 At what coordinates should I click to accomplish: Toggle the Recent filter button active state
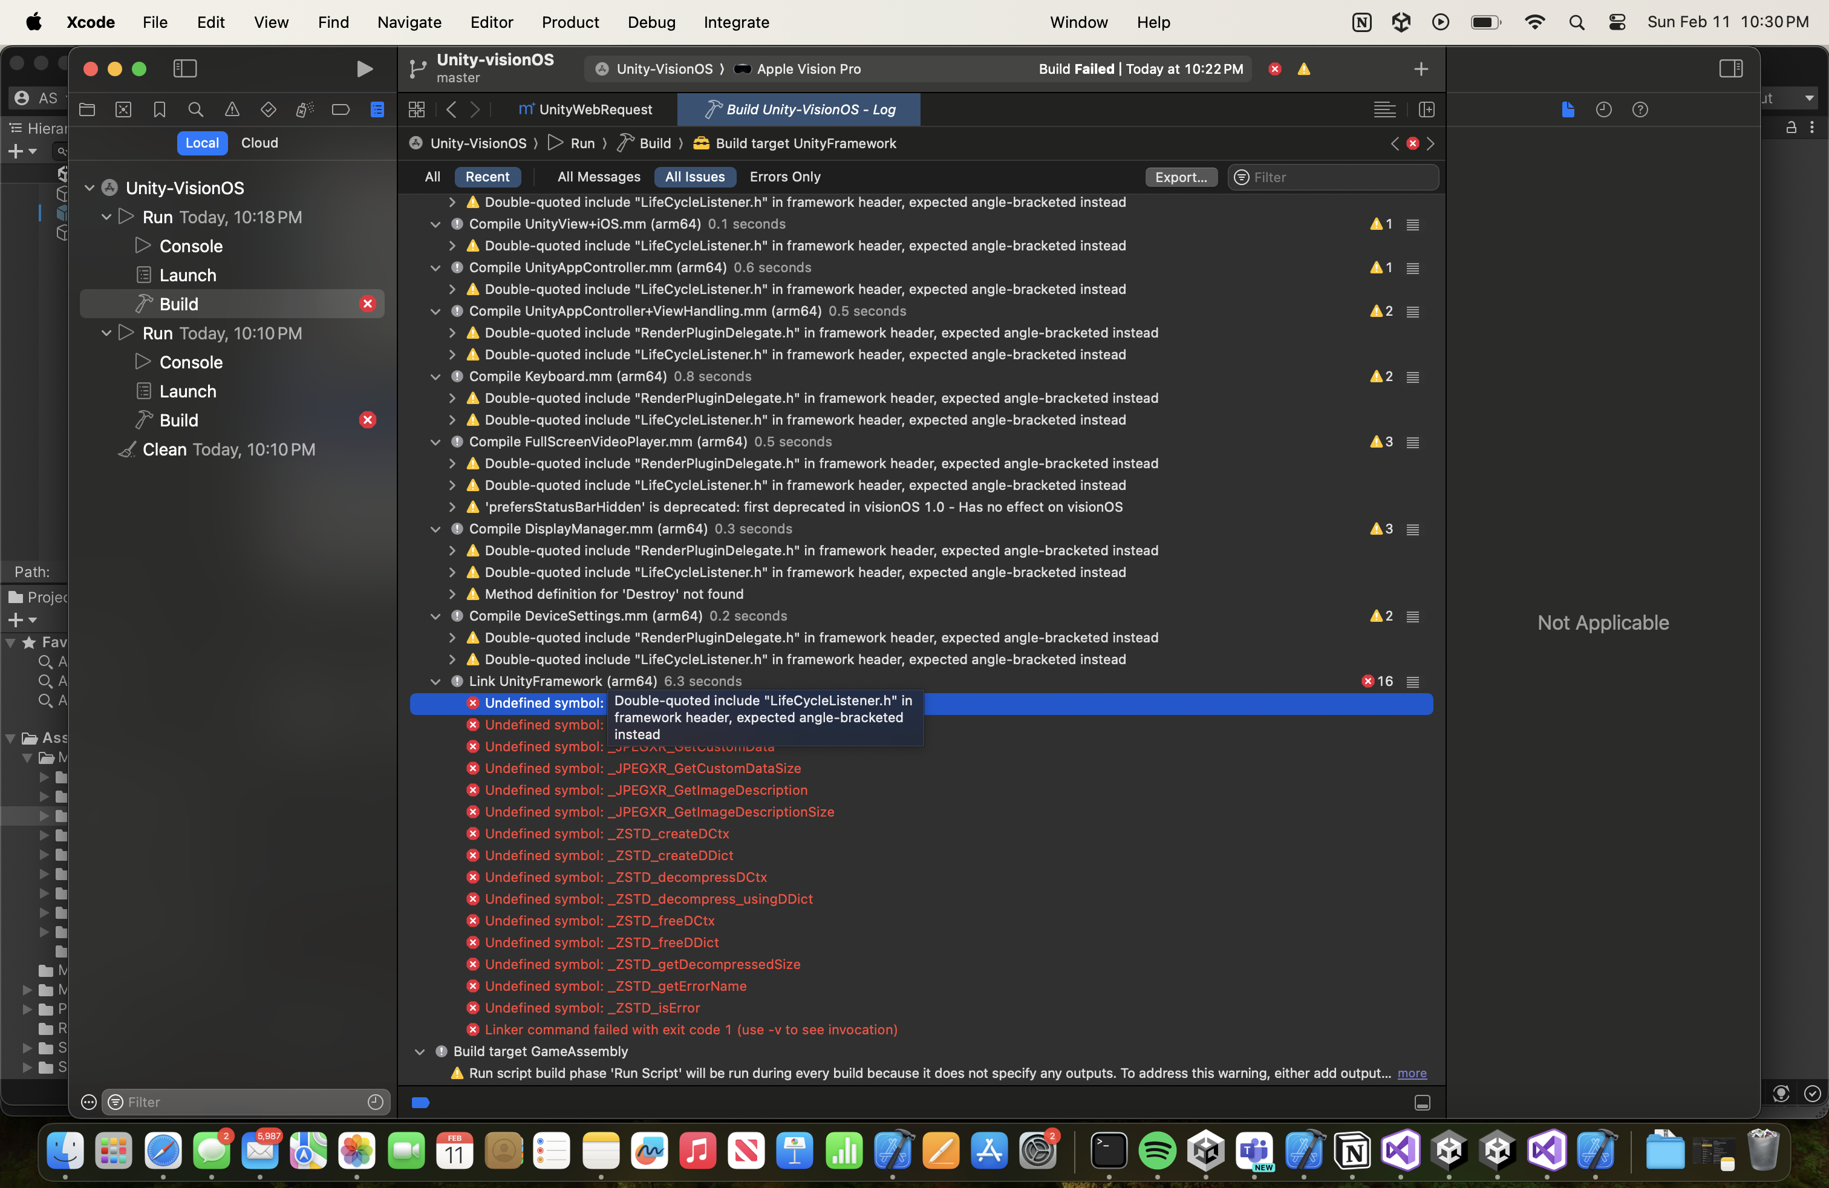[x=488, y=176]
